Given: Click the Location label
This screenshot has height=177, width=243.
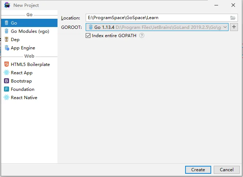Looking at the screenshot, I should pos(71,18).
